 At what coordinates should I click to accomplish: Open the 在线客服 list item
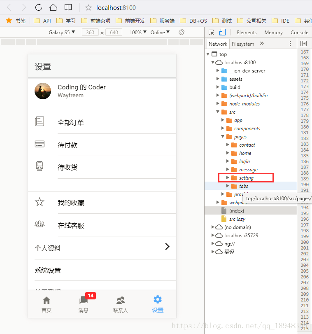pos(102,225)
